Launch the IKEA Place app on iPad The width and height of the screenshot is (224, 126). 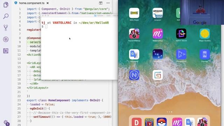click(x=134, y=13)
